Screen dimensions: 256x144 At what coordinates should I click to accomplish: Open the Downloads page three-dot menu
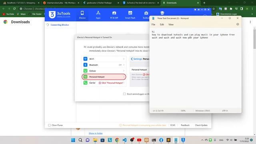click(x=250, y=22)
